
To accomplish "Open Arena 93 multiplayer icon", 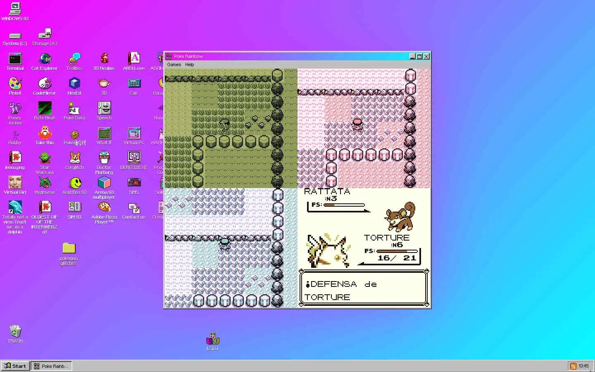I will 104,188.
